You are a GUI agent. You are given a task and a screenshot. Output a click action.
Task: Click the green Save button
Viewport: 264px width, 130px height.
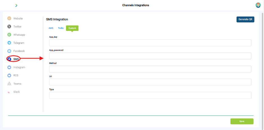[x=242, y=121]
